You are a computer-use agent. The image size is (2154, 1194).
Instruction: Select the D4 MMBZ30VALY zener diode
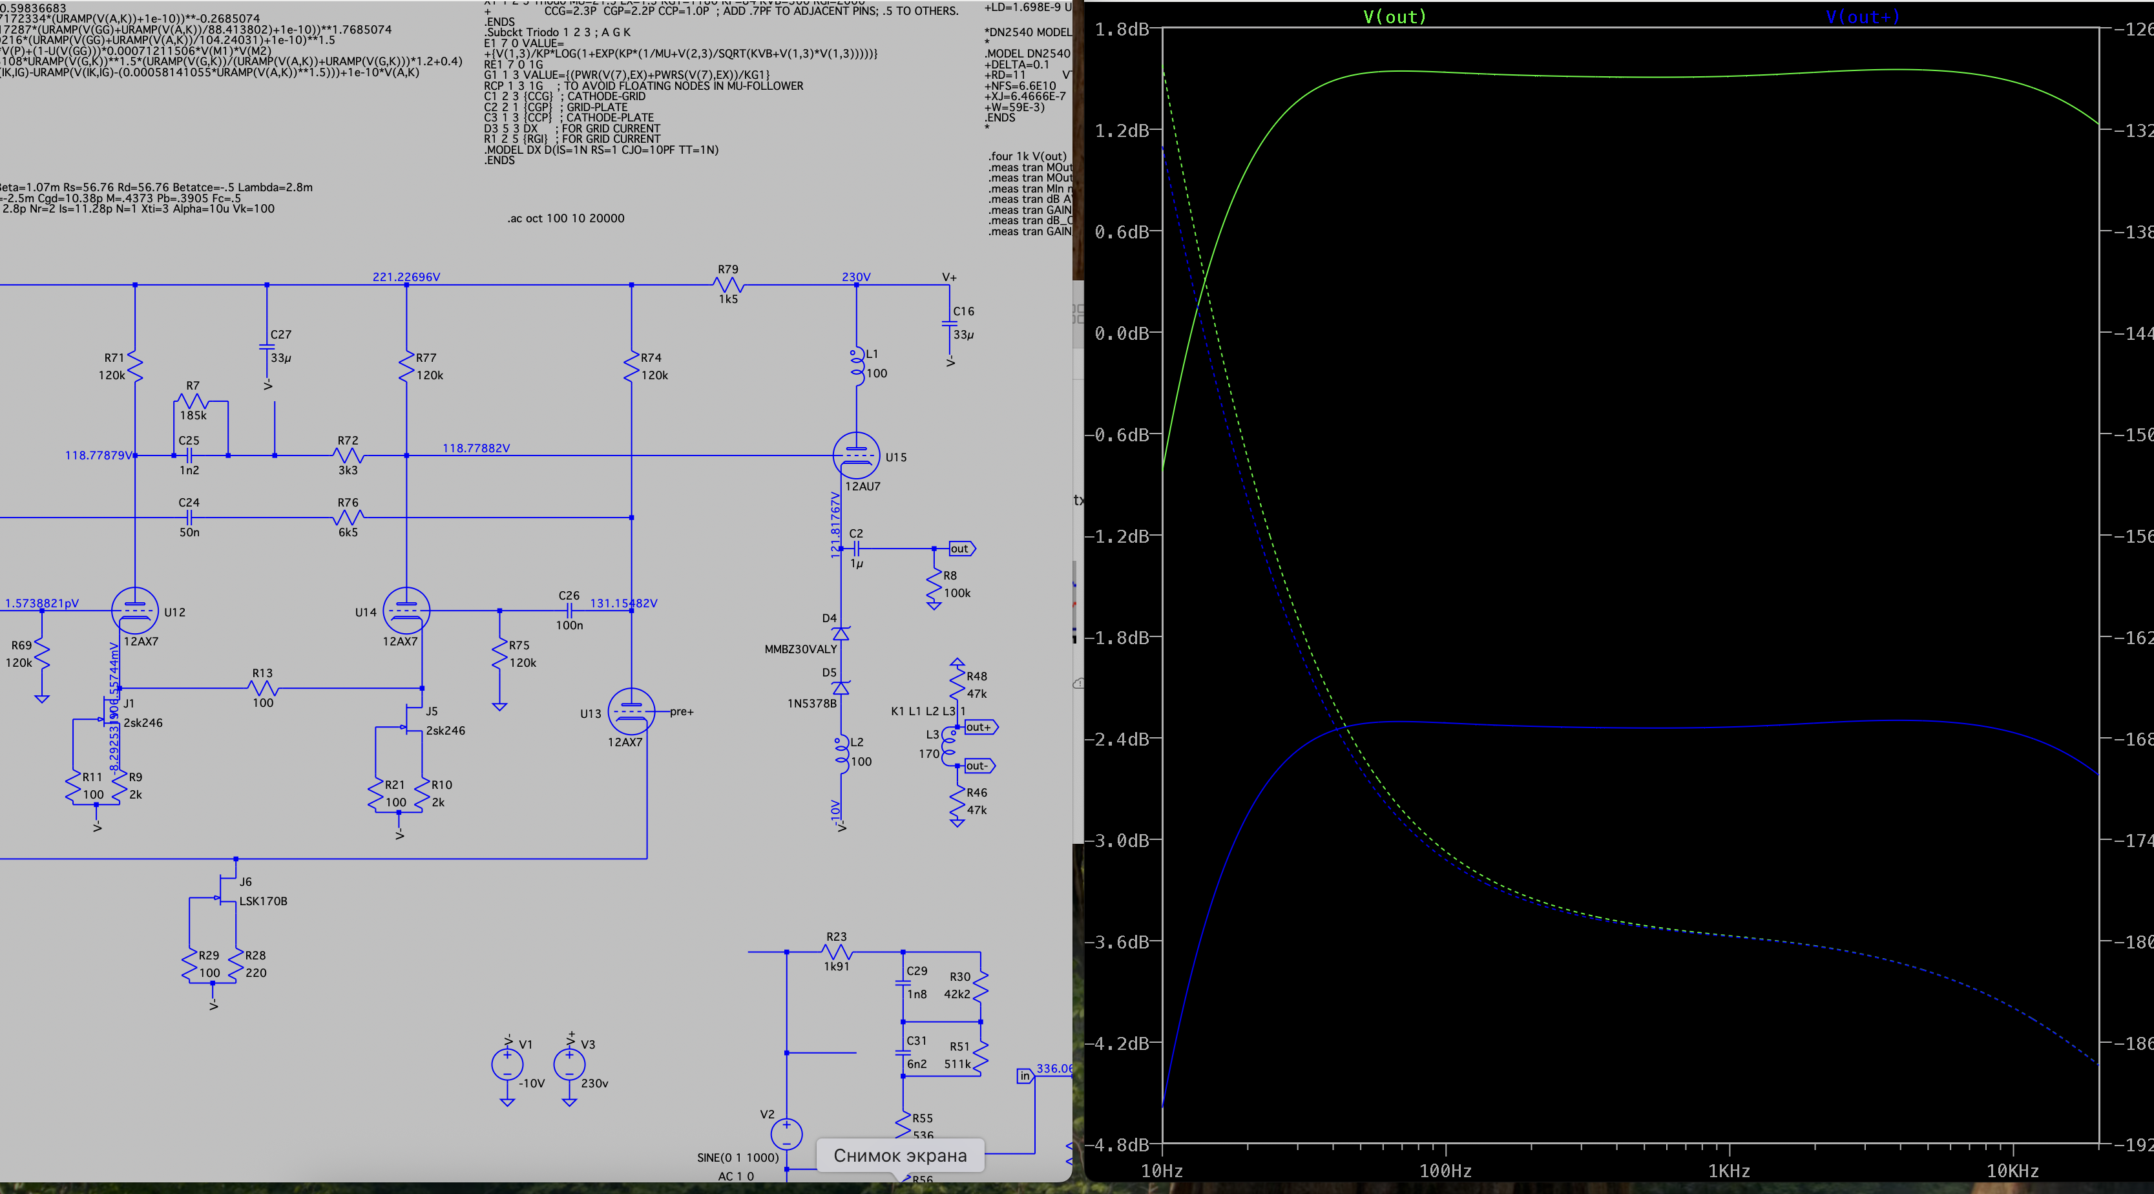coord(841,634)
